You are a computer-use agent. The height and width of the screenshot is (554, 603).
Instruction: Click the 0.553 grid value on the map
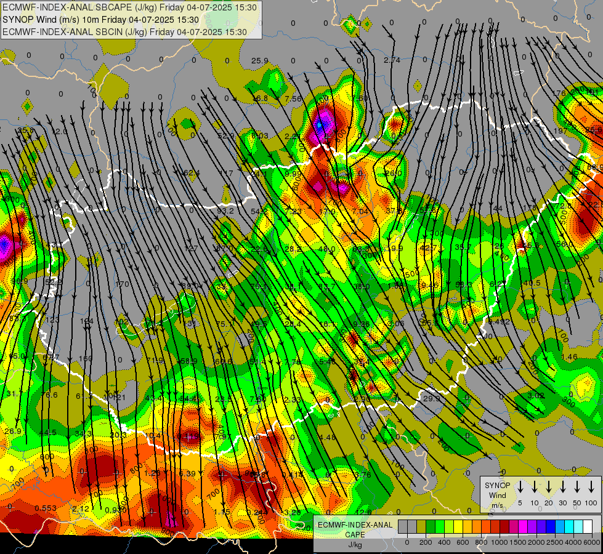pyautogui.click(x=46, y=508)
